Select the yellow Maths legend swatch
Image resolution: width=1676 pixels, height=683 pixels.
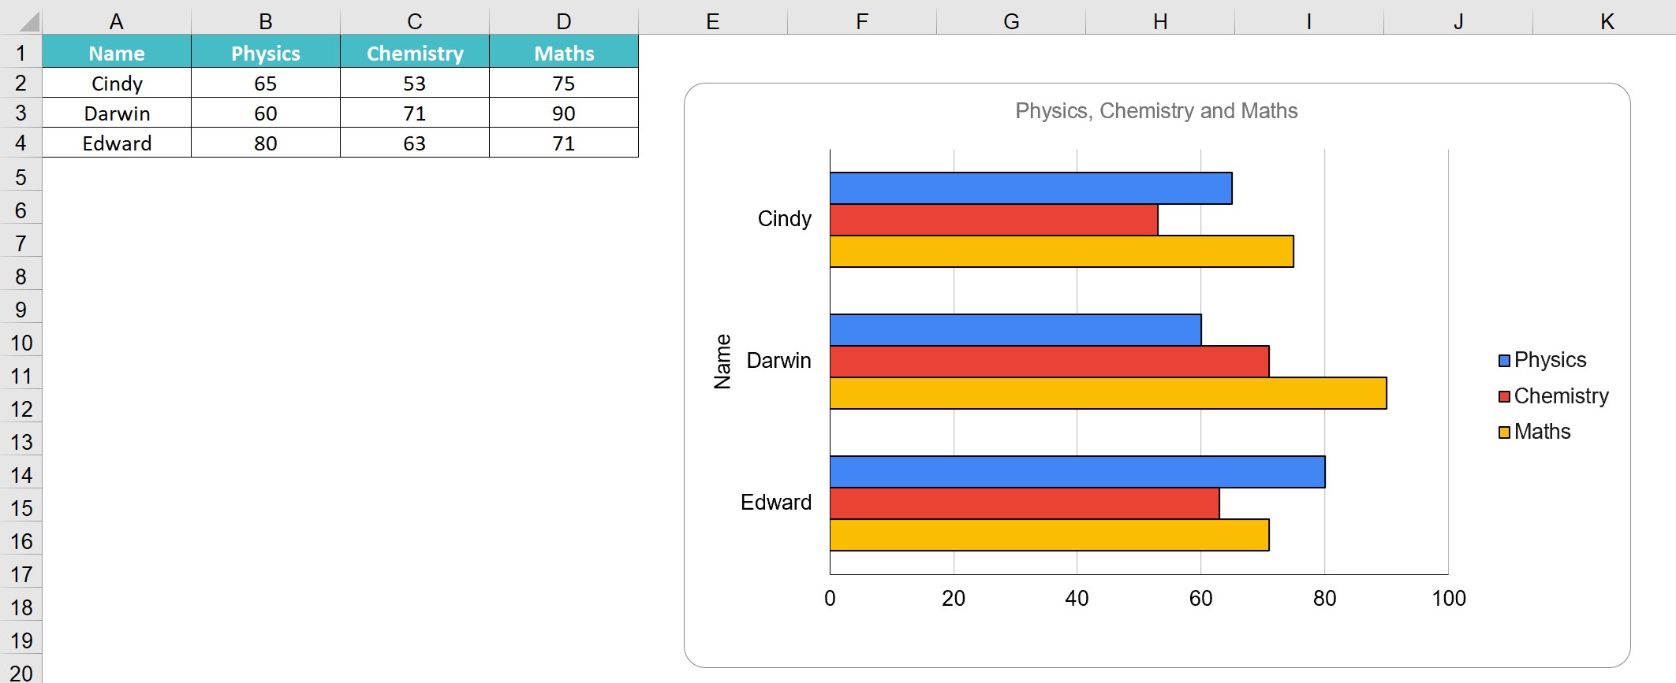point(1504,432)
